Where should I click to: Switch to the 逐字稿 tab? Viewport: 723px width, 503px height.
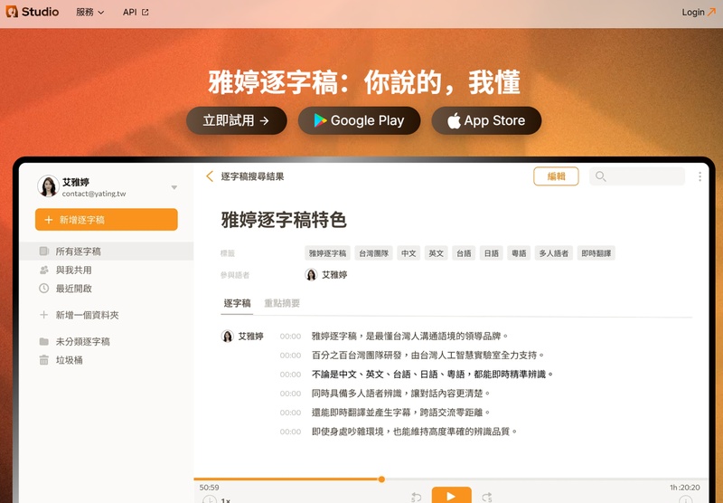pyautogui.click(x=237, y=303)
